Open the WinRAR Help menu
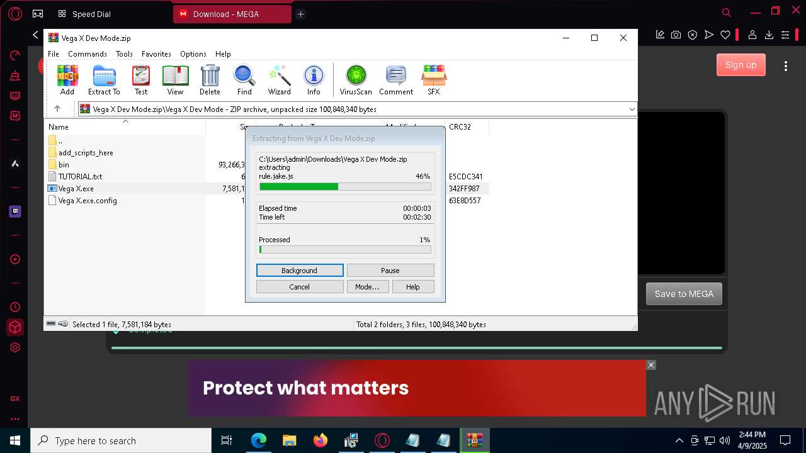Screen dimensions: 806x453 click(223, 54)
